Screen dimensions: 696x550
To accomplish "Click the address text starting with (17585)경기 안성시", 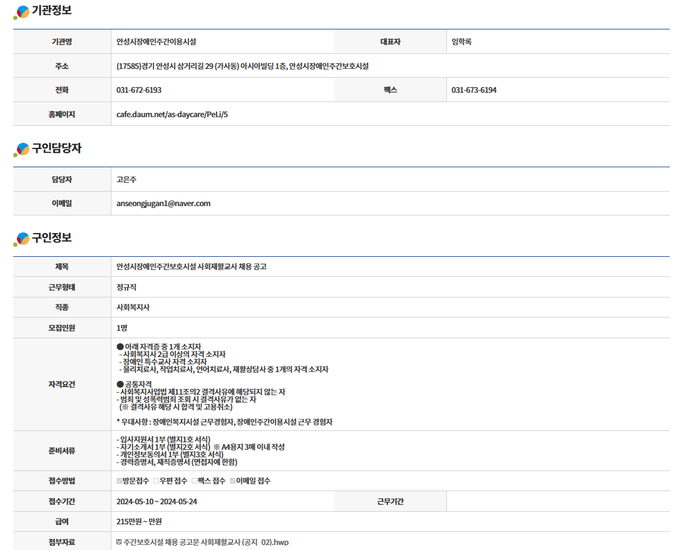I will pos(242,66).
